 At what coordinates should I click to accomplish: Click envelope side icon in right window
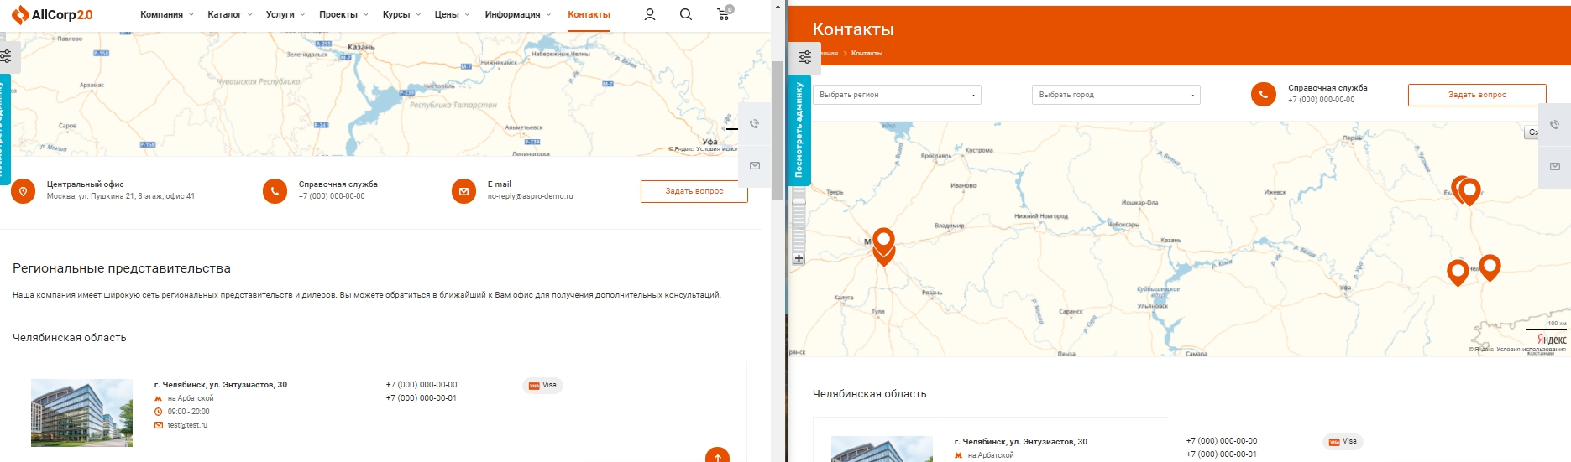click(x=1554, y=166)
